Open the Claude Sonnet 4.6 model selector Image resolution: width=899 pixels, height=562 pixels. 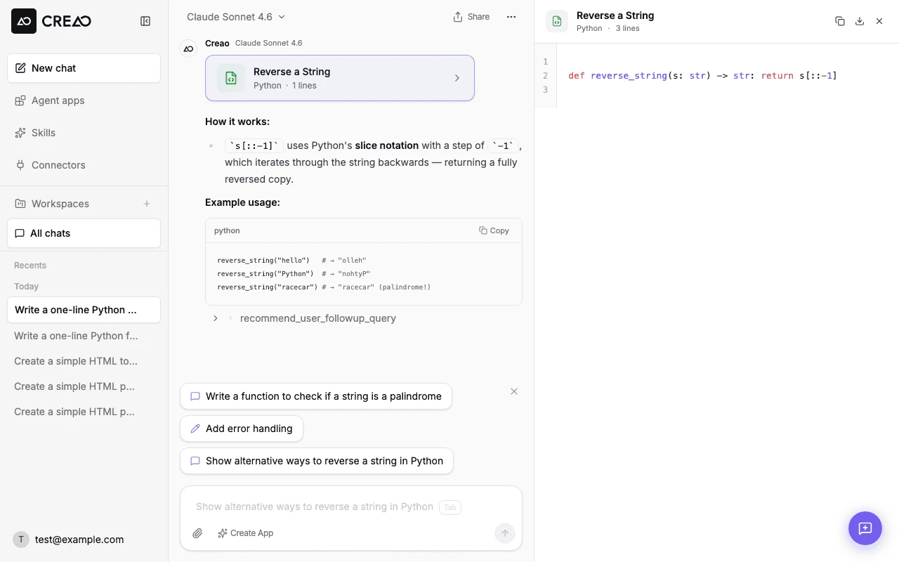coord(235,16)
